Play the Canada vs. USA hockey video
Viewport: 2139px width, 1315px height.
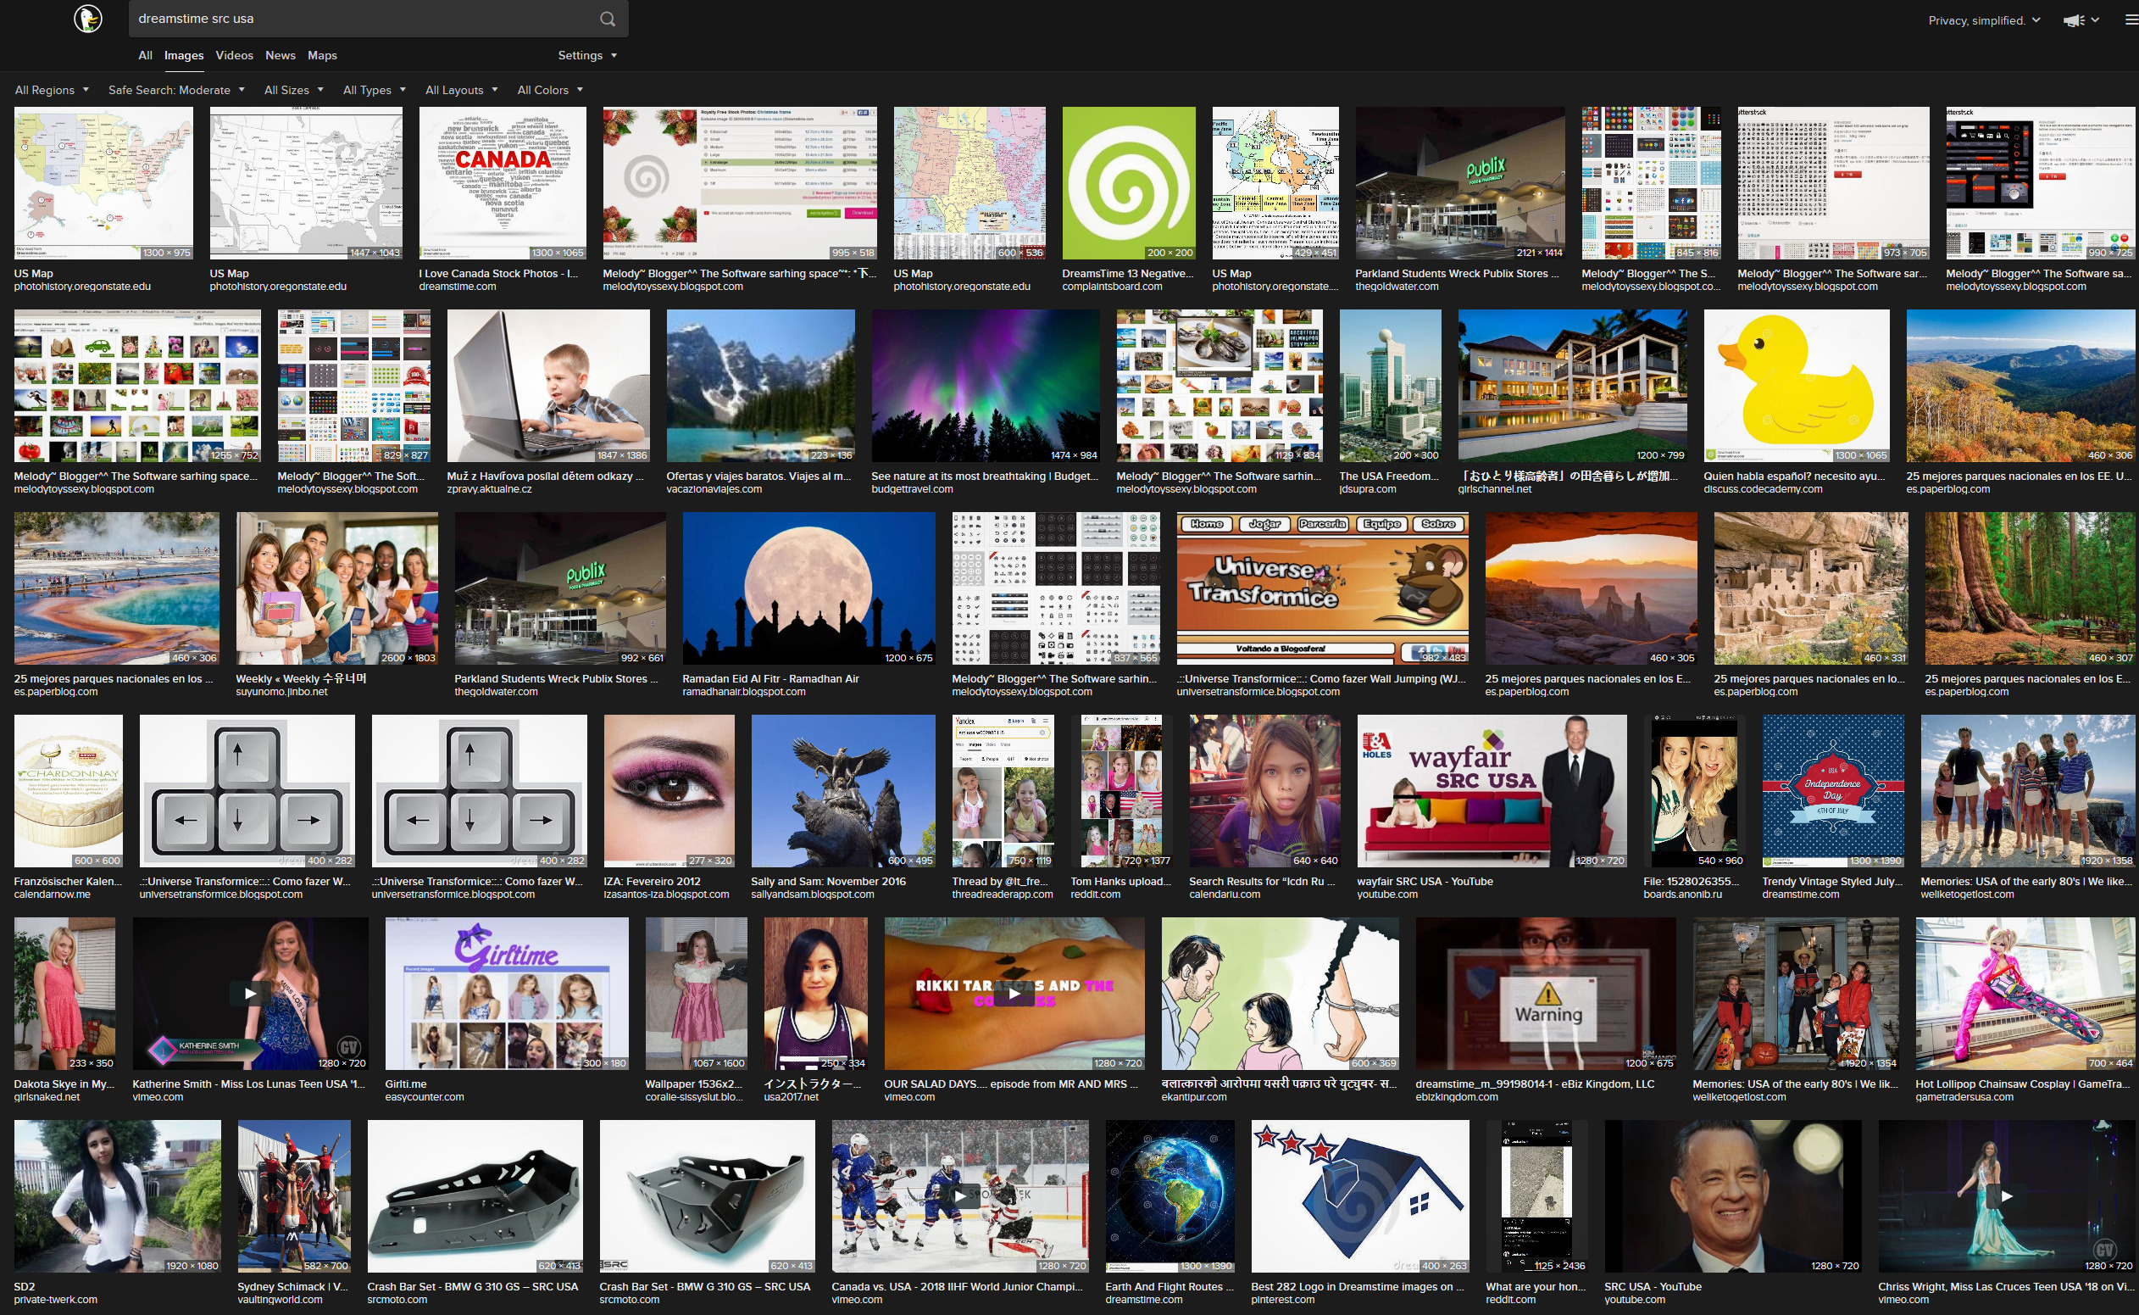pyautogui.click(x=959, y=1195)
